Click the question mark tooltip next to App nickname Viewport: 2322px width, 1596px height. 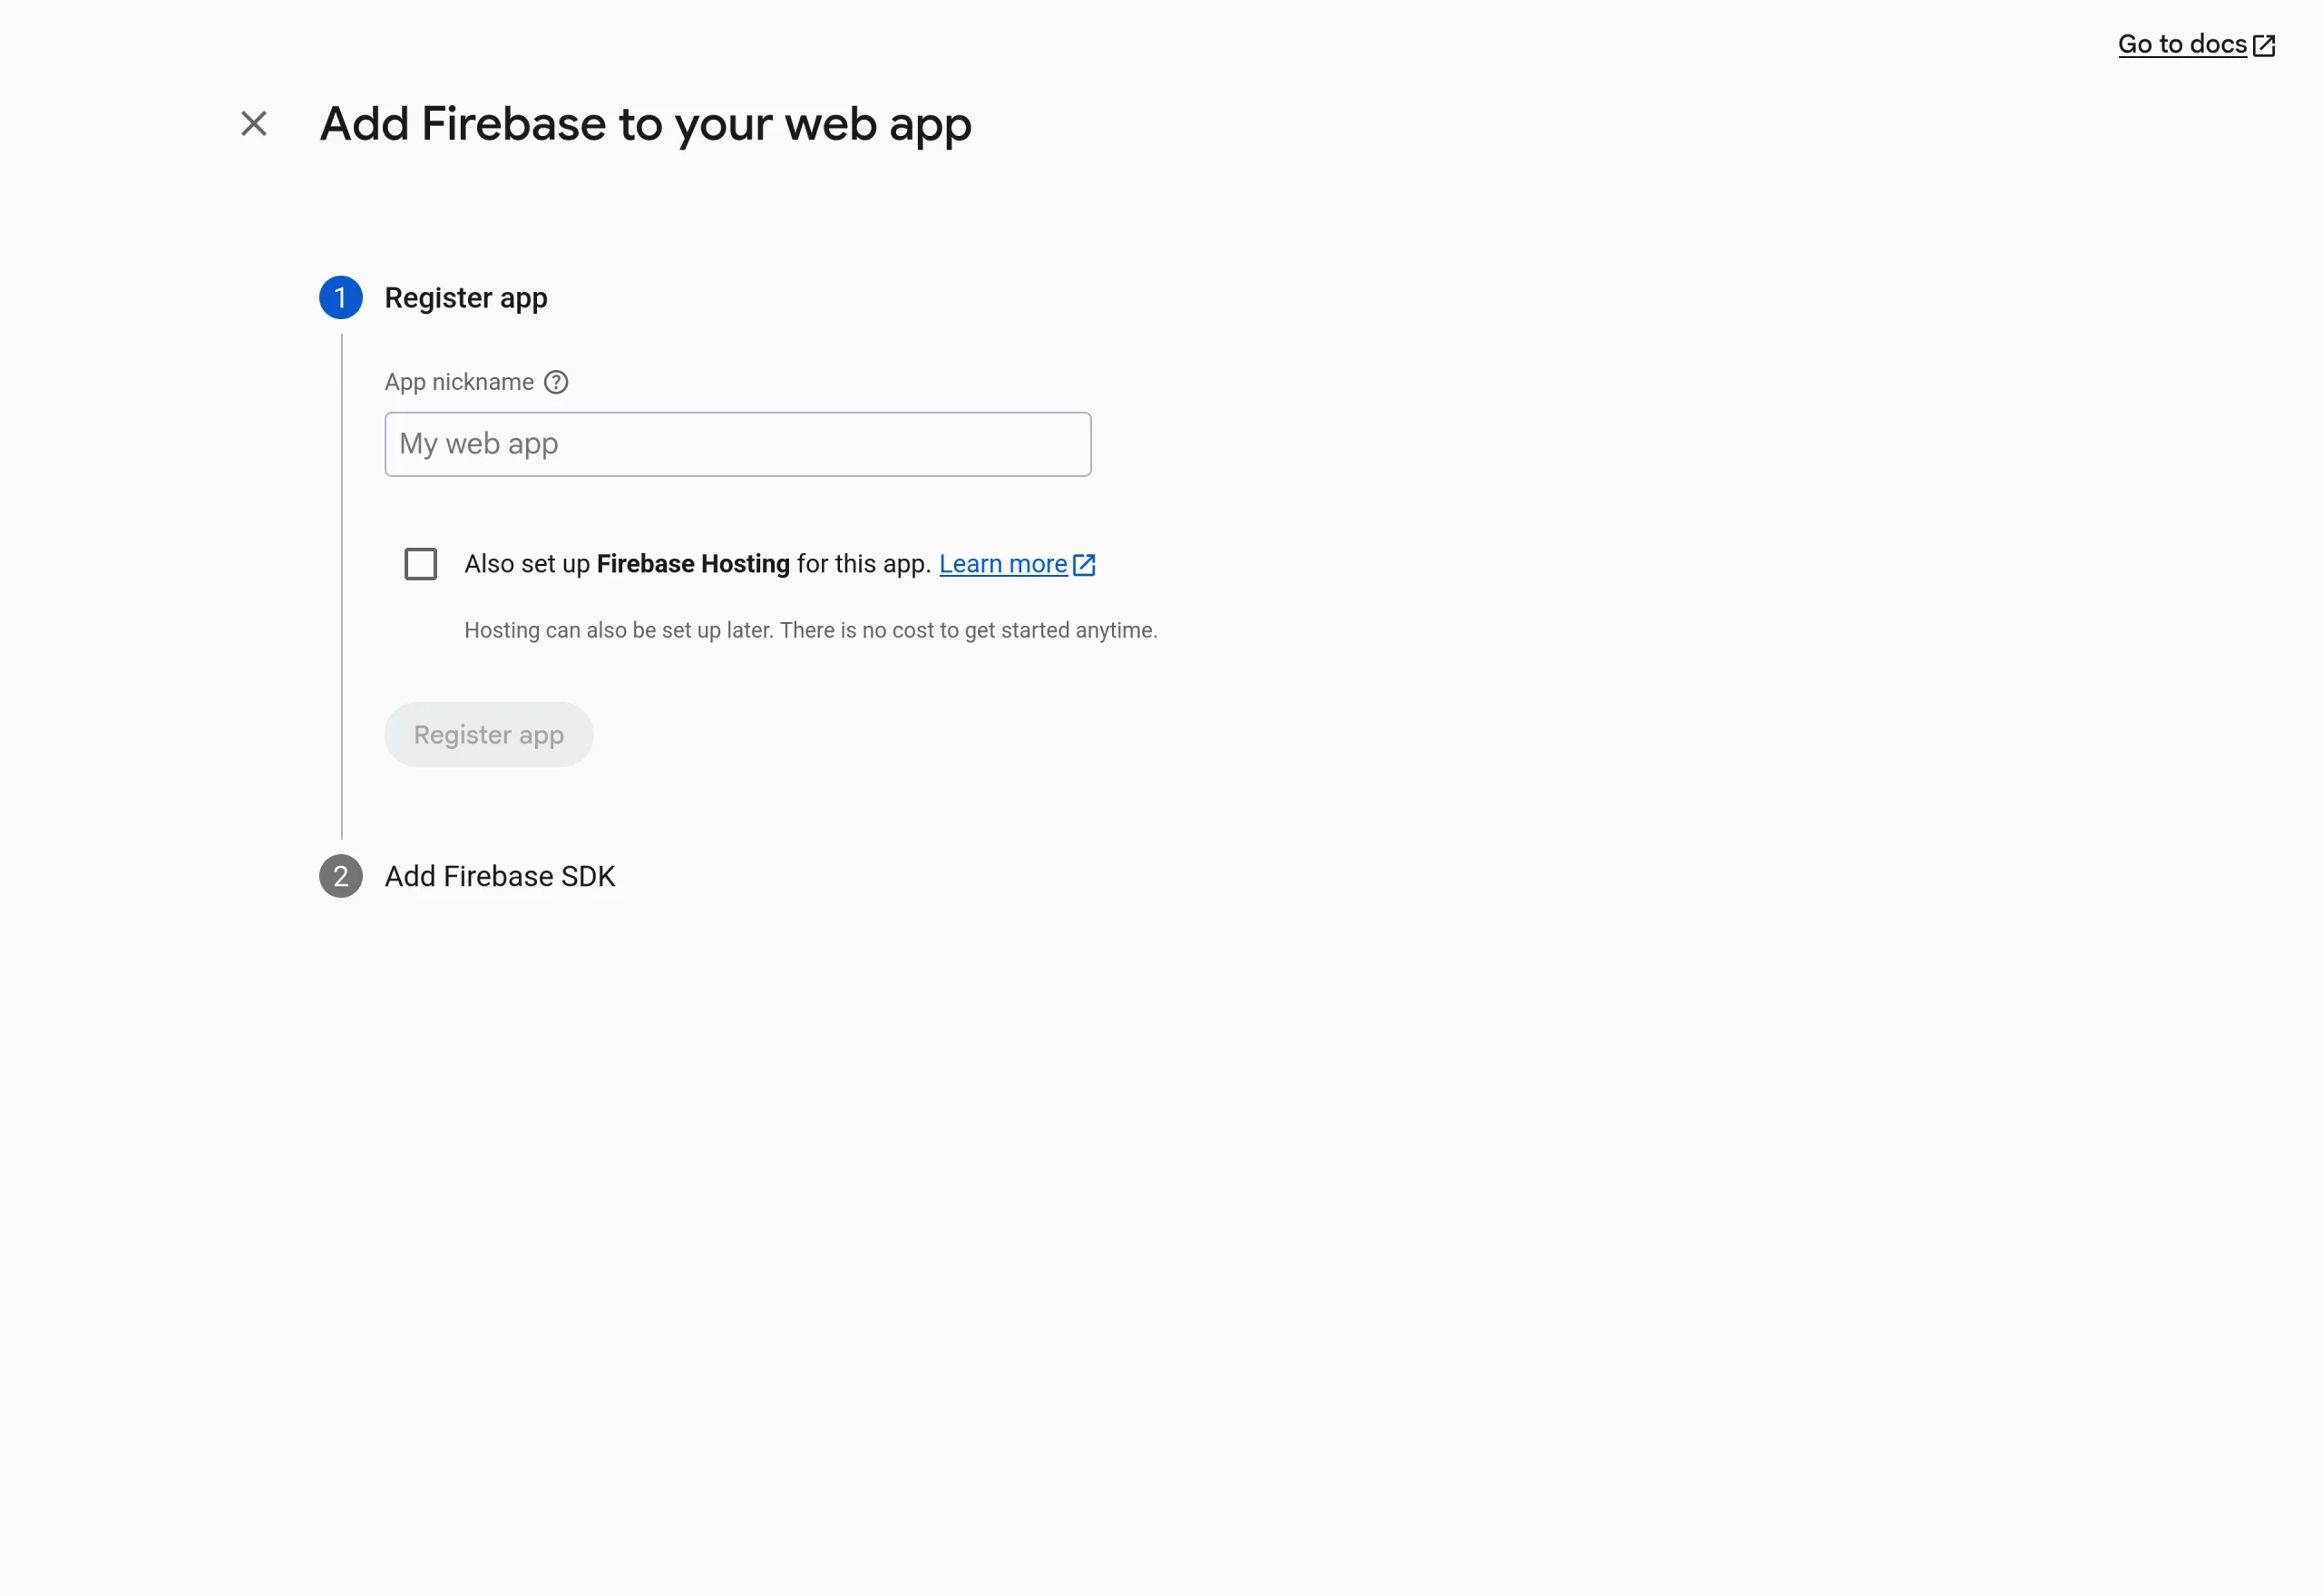point(556,382)
